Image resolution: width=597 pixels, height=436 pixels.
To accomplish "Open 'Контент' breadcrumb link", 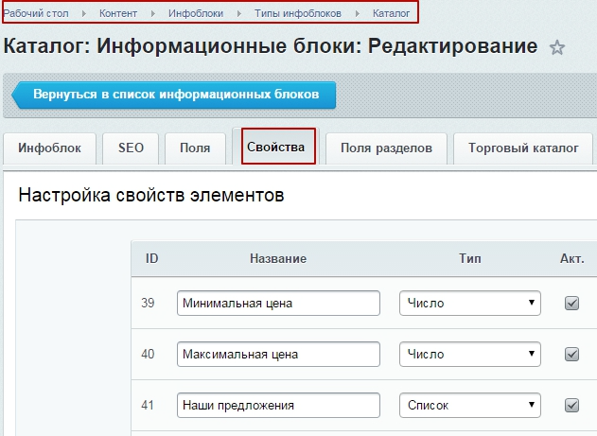I will click(118, 13).
